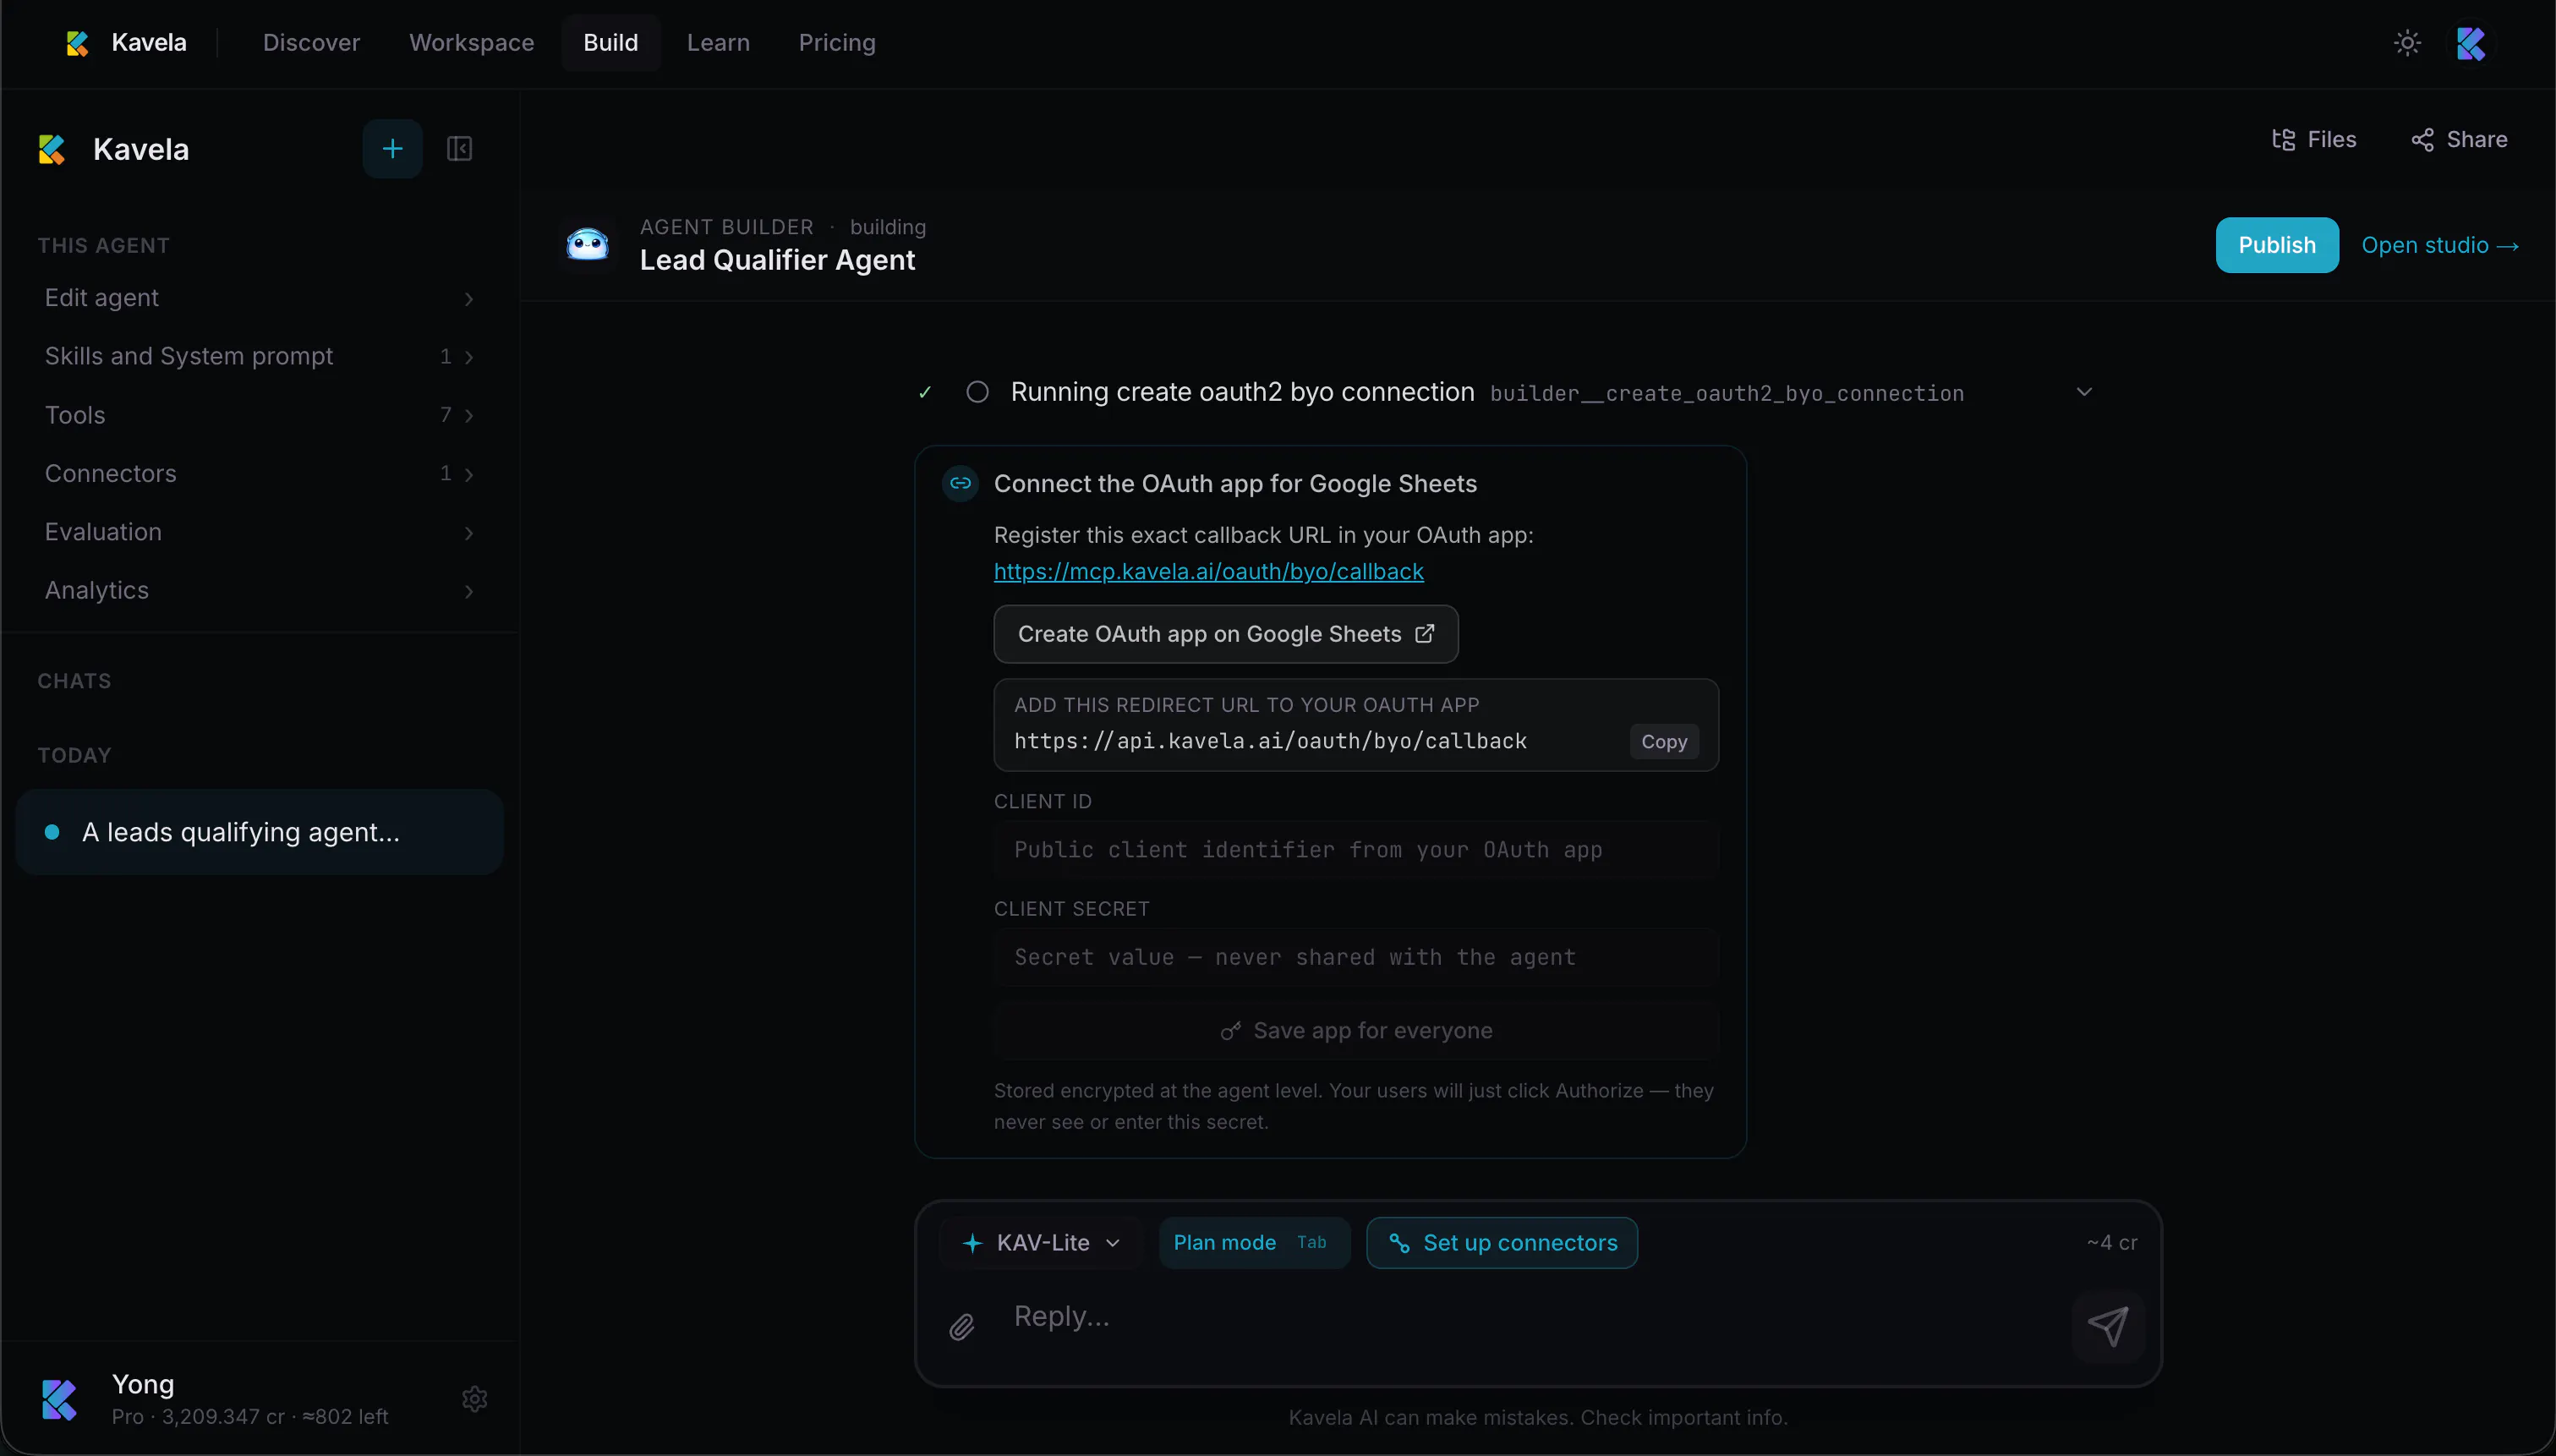
Task: Toggle the light/dark theme sun icon
Action: tap(2407, 43)
